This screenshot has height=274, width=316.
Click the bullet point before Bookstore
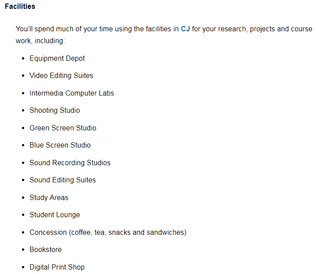(23, 250)
